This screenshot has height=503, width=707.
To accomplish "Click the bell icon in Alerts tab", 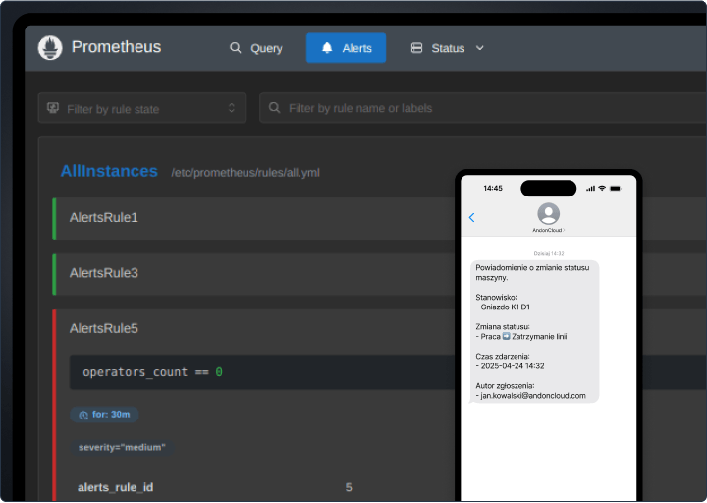I will coord(327,48).
